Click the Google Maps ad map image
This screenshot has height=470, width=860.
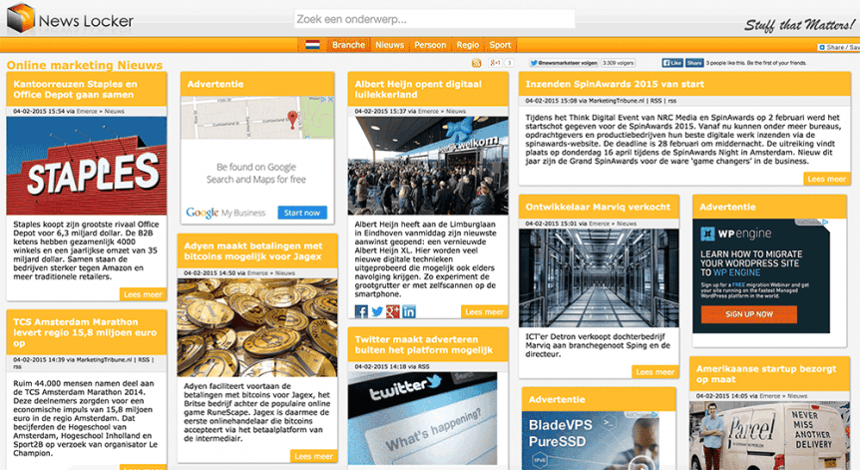point(257,118)
